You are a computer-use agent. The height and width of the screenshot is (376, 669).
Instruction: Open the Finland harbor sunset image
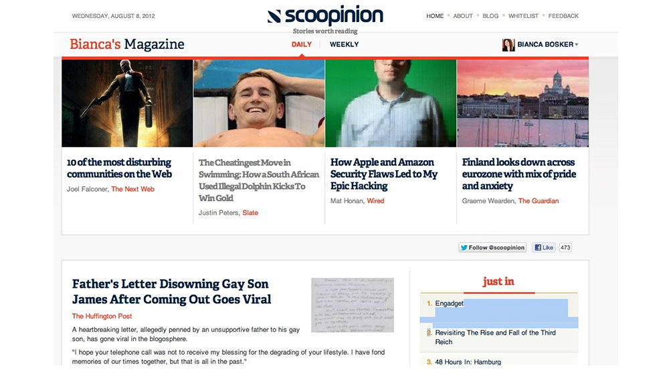pos(522,103)
